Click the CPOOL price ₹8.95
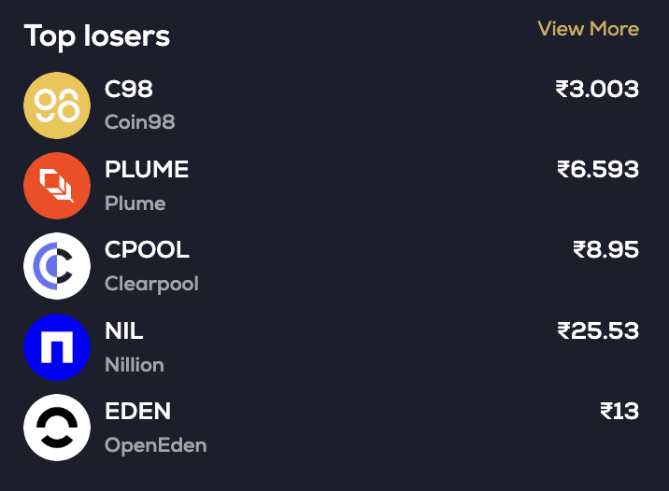 click(x=605, y=250)
